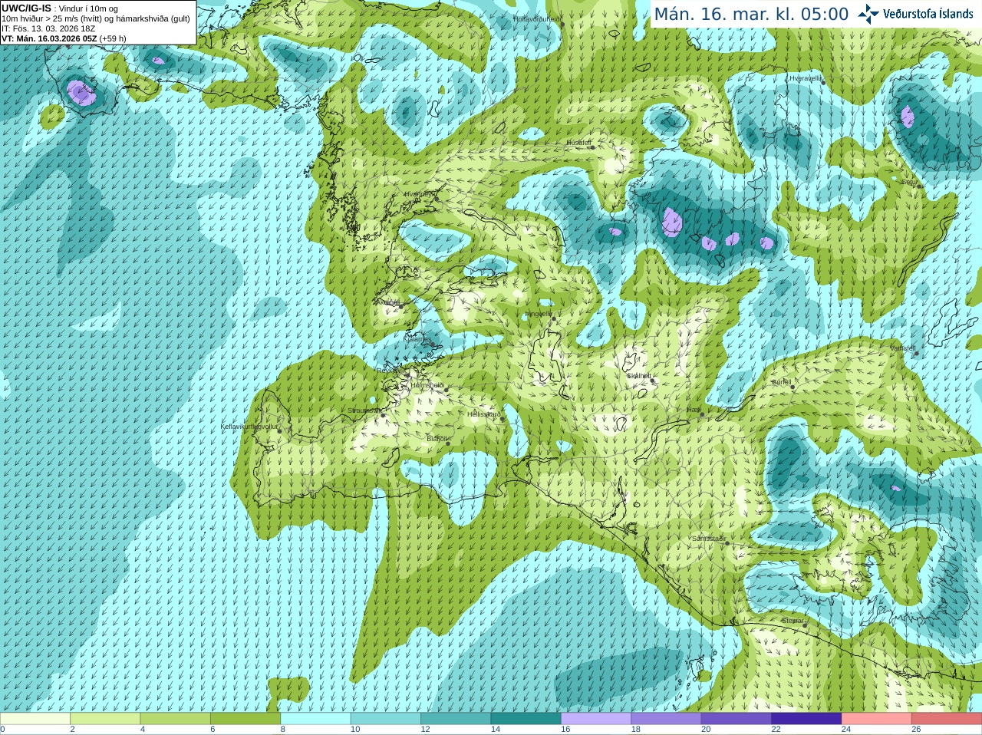Screen dimensions: 982x735
Task: Click the 18–20 m/s purple legend swatch
Action: (x=666, y=719)
